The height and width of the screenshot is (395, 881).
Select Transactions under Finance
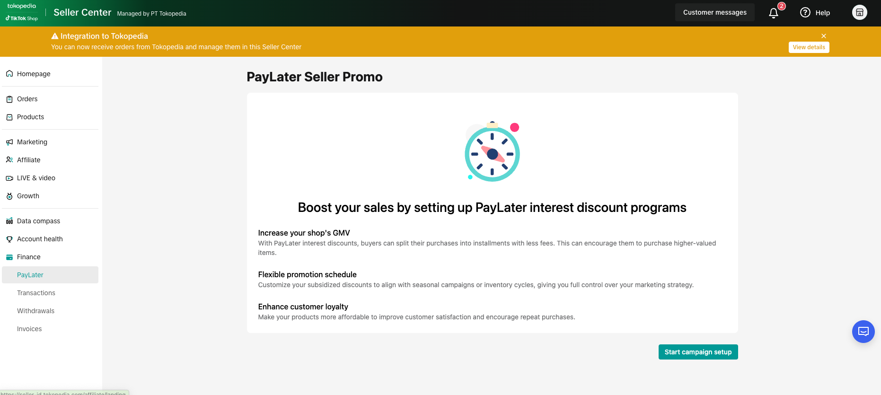pyautogui.click(x=36, y=293)
